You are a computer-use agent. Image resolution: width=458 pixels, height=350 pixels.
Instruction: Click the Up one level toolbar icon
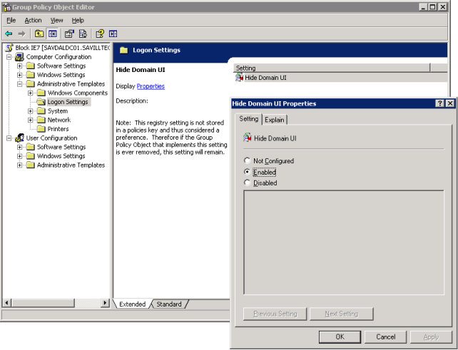tap(39, 34)
